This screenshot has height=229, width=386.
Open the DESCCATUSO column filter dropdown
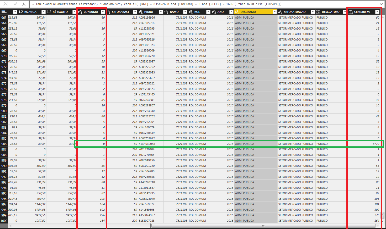(x=345, y=12)
